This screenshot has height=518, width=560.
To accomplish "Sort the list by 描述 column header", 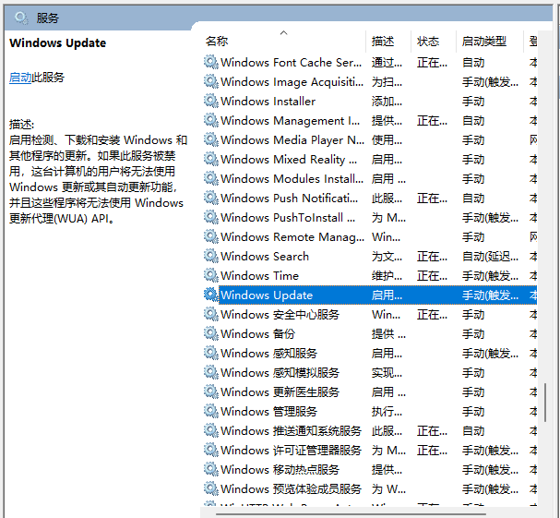I will [383, 42].
